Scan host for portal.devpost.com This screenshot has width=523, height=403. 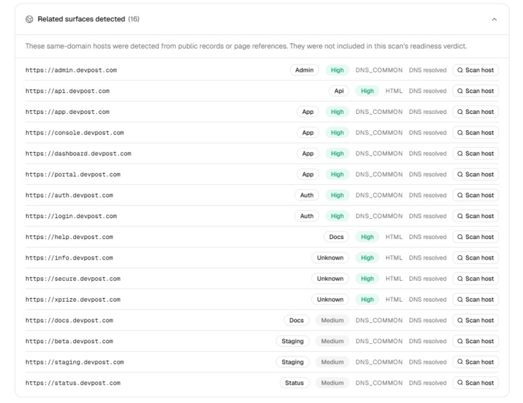(x=475, y=174)
